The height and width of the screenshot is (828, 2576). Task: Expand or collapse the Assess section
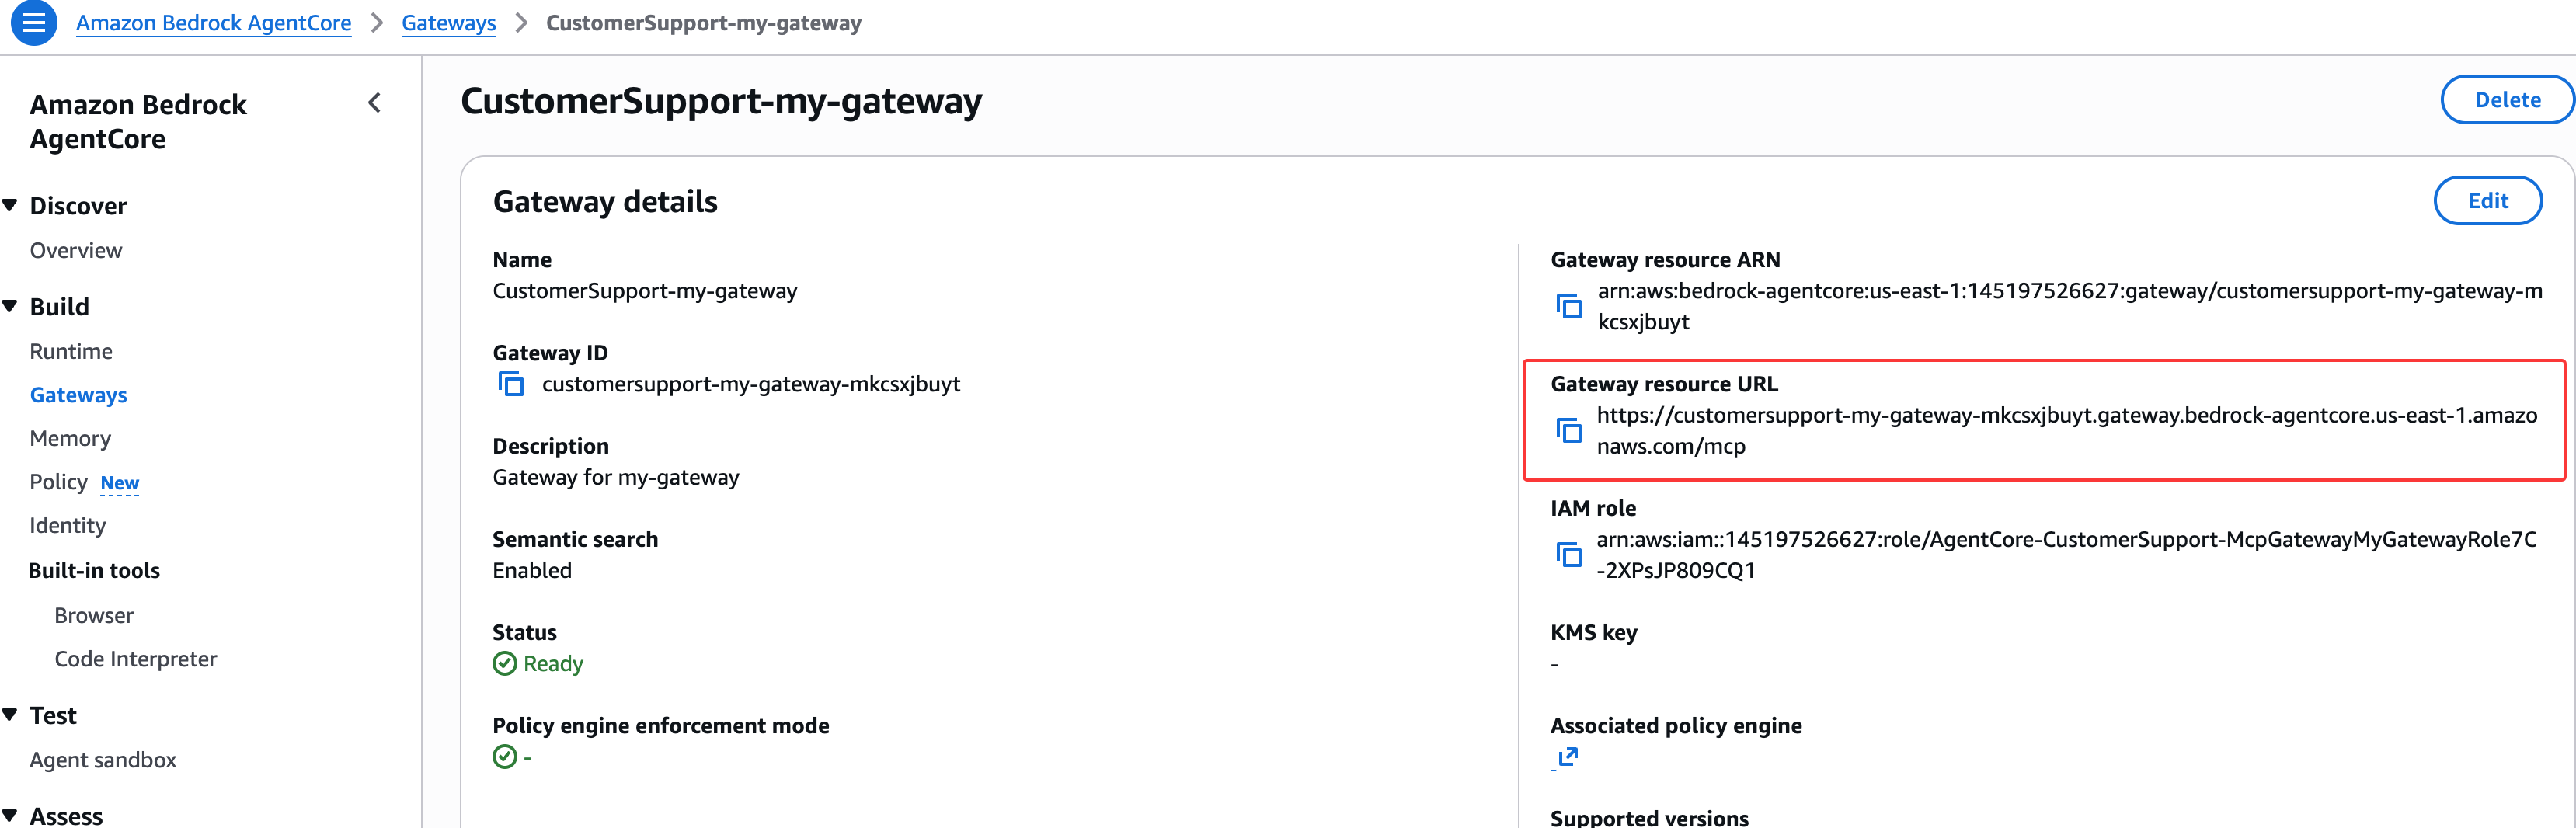point(11,815)
